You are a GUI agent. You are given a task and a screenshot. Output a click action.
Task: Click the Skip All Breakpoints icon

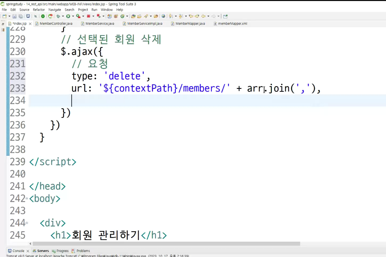coord(35,16)
